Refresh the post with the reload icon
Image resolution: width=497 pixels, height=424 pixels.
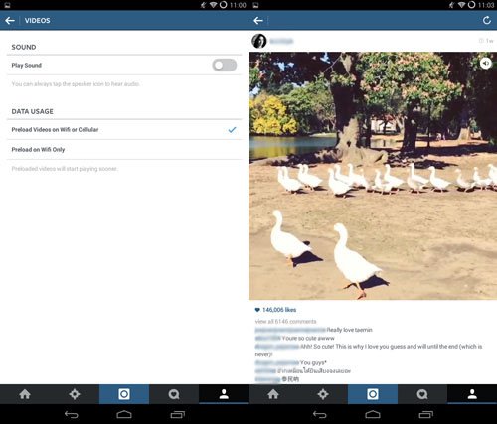coord(486,21)
